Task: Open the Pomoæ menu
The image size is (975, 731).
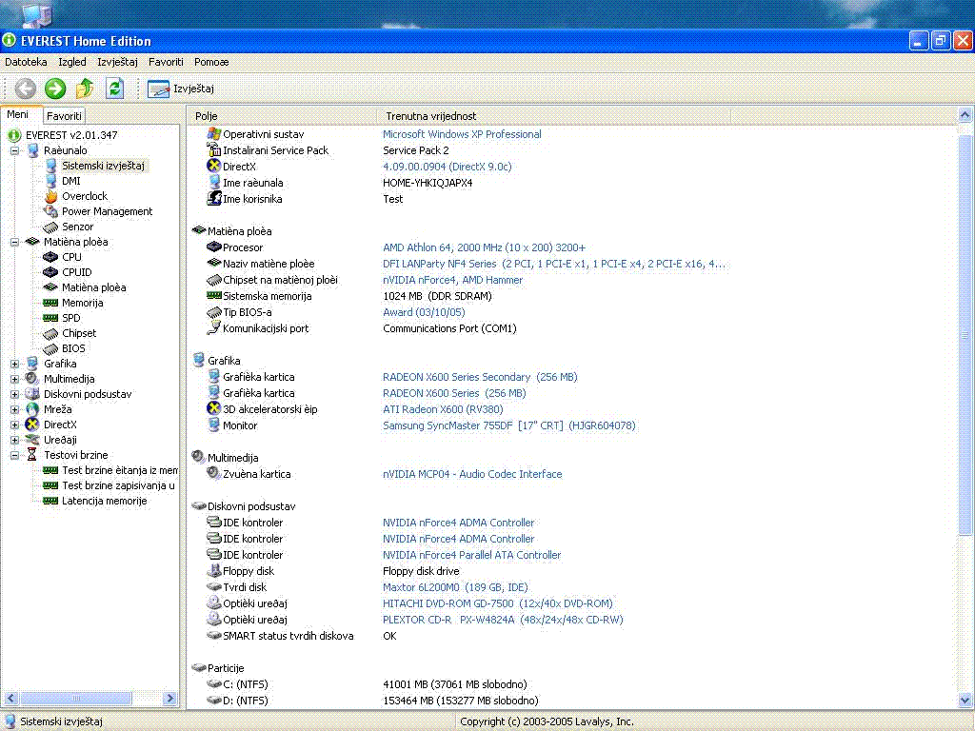Action: pos(211,62)
